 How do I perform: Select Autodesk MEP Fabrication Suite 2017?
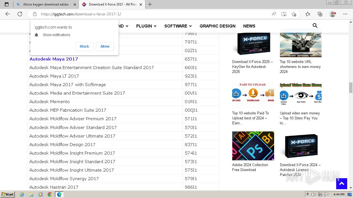click(x=68, y=110)
